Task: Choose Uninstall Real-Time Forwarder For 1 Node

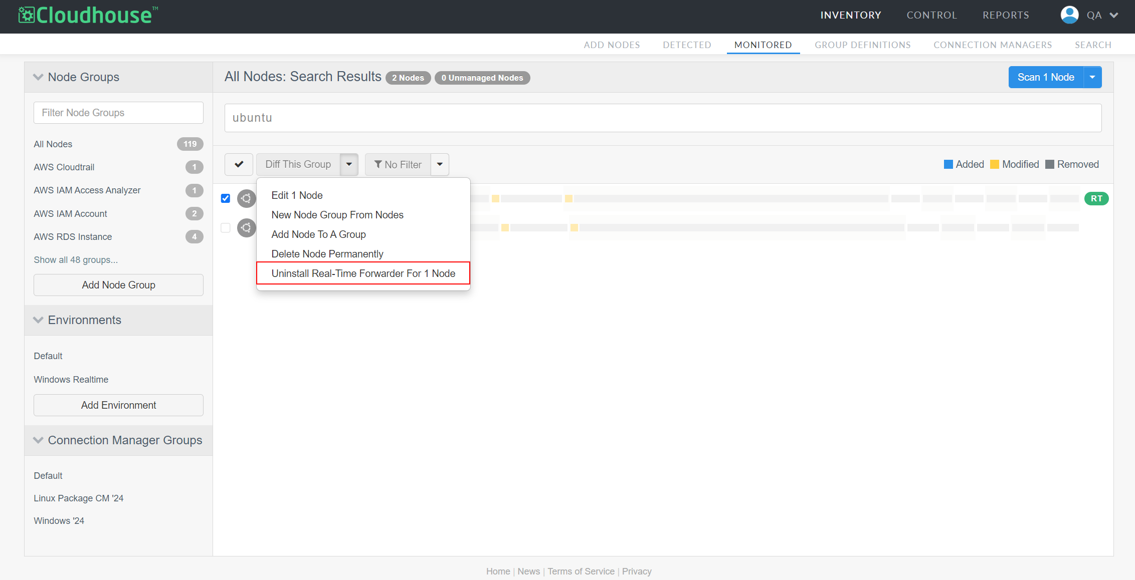Action: pos(363,273)
